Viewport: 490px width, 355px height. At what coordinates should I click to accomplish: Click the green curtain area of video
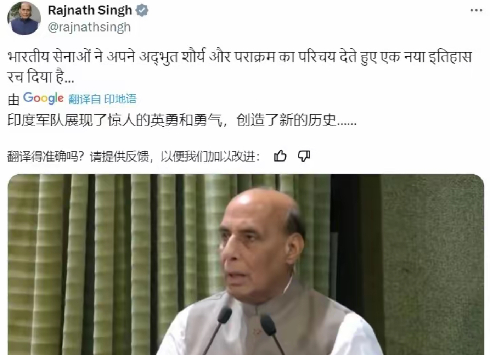pos(106,248)
